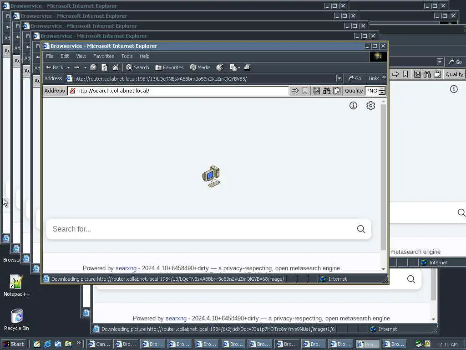Click the Browservice address field with search.collabnet.local
The image size is (466, 350).
[178, 91]
